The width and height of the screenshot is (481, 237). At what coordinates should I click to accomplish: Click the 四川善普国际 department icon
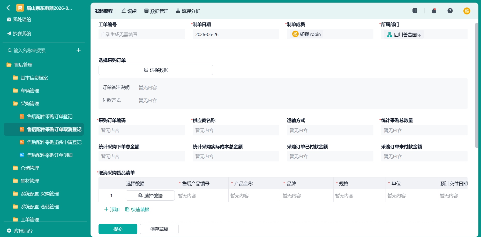[x=389, y=35]
